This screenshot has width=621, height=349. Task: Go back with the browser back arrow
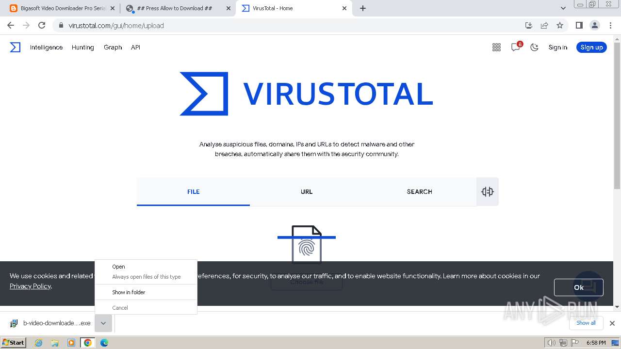[11, 25]
